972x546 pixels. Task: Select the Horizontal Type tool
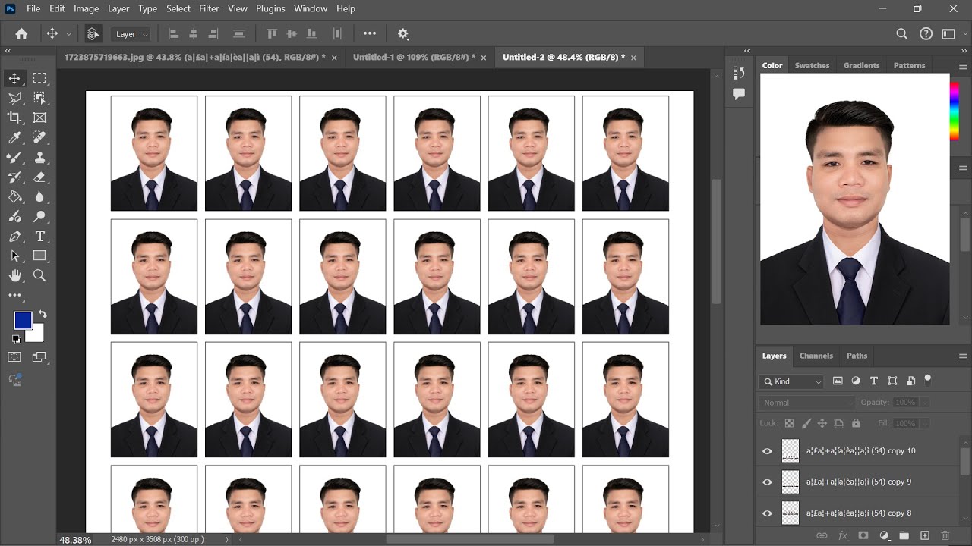[39, 237]
